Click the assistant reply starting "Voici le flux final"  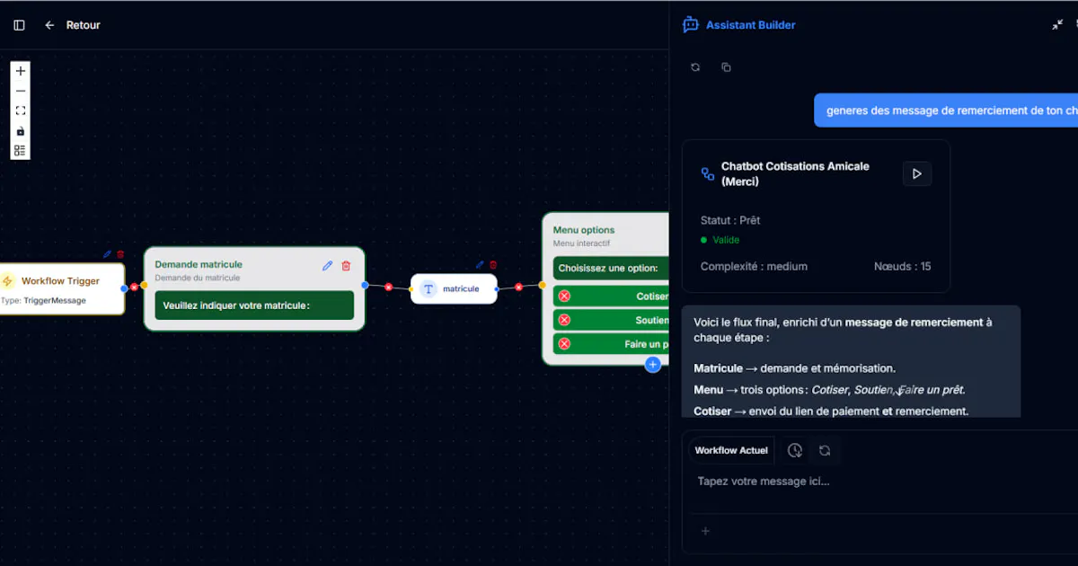pyautogui.click(x=851, y=361)
